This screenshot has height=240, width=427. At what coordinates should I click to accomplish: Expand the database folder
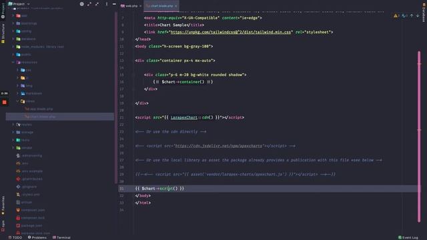click(x=13, y=39)
